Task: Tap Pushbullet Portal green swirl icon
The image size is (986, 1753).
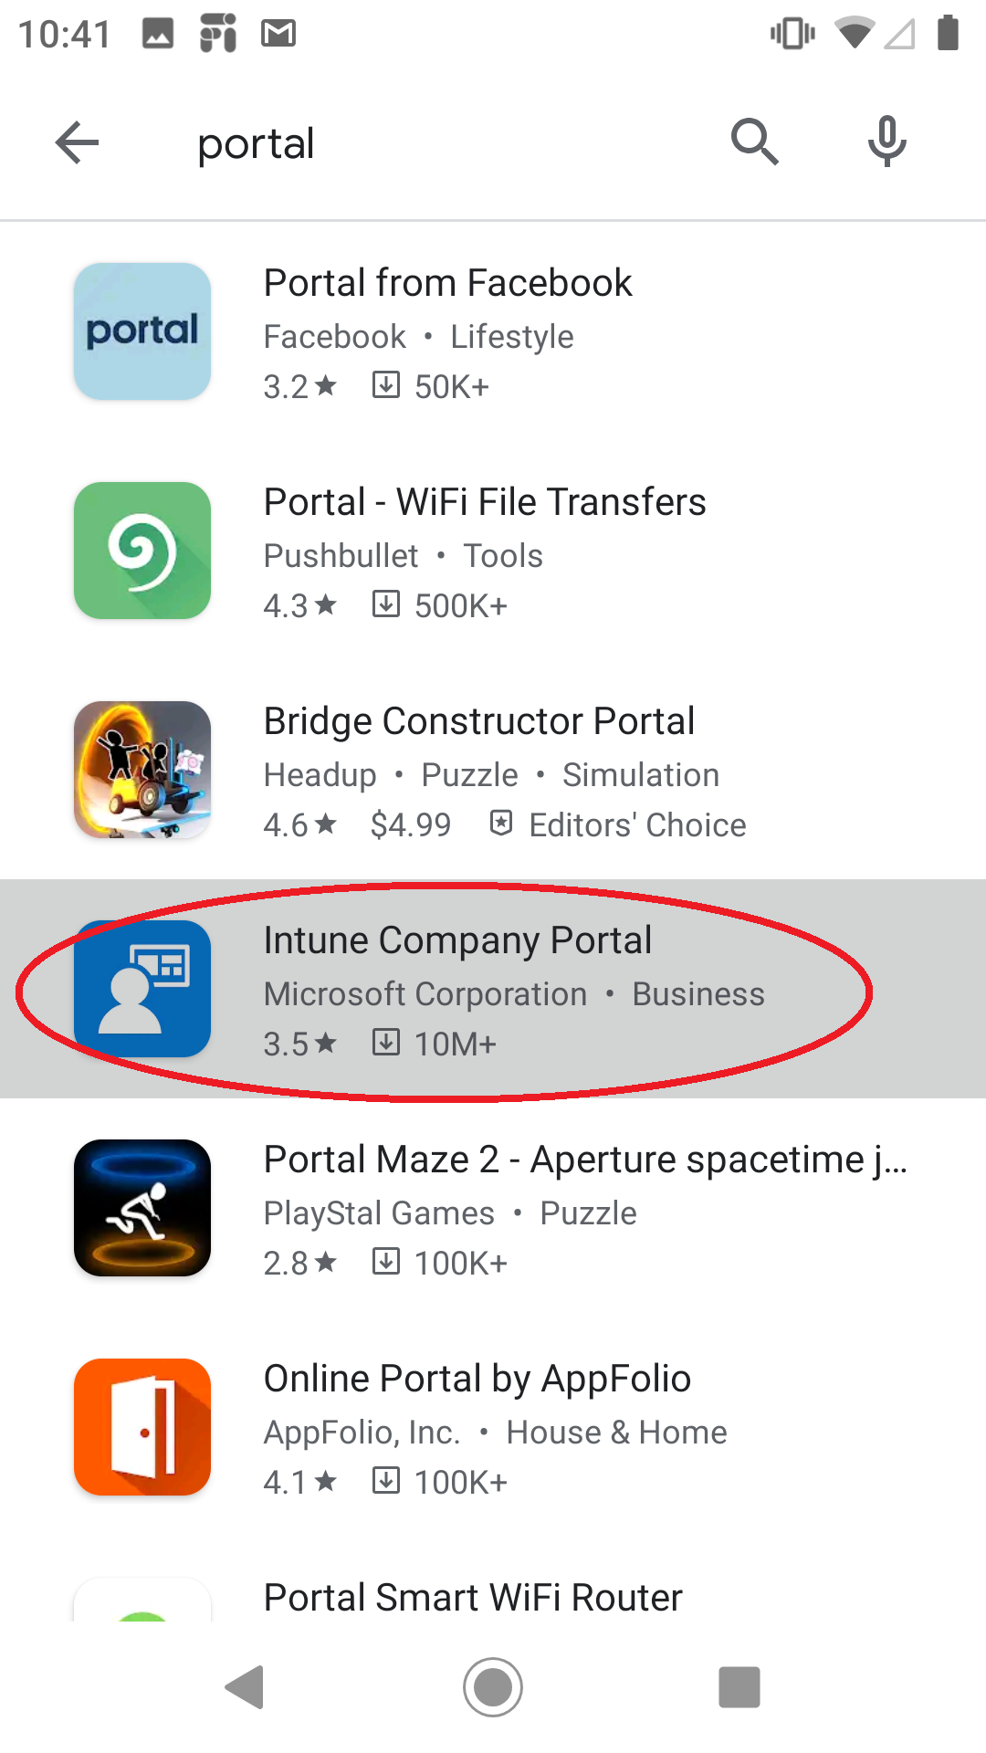Action: point(142,551)
